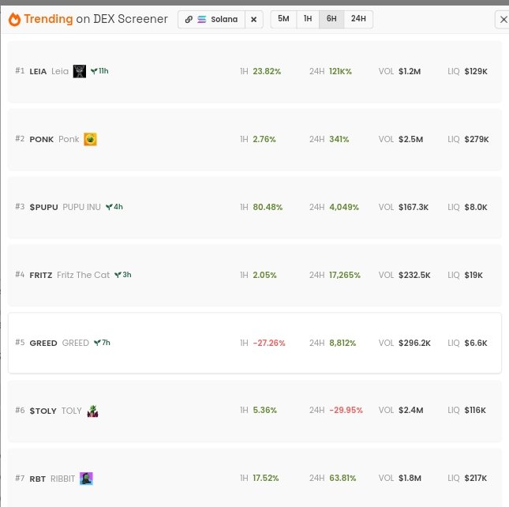Screen dimensions: 509x507
Task: Select the 5M timeframe tab
Action: [283, 19]
